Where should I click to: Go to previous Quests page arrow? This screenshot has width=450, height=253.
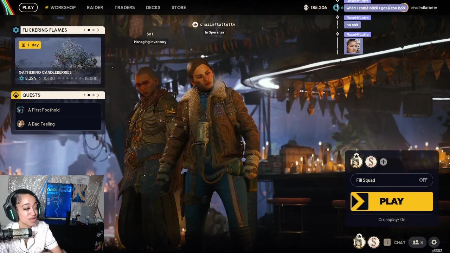[x=84, y=95]
